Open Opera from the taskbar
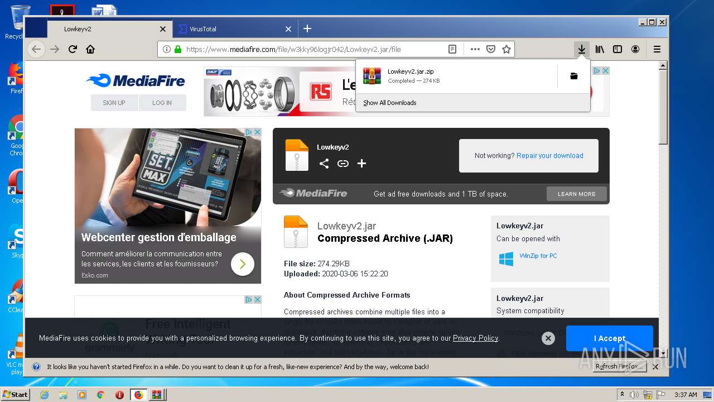714x402 pixels. (119, 395)
